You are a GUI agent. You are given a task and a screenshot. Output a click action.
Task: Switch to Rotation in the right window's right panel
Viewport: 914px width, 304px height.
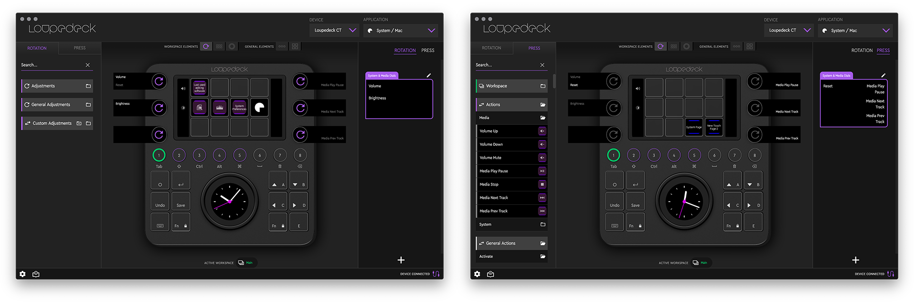click(x=862, y=50)
